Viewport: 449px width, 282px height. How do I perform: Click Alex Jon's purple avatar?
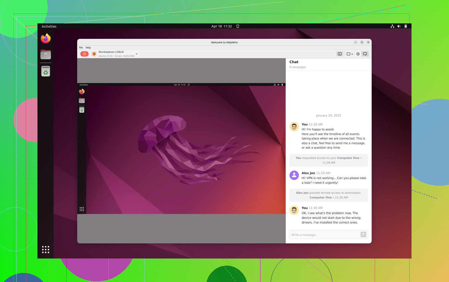point(294,175)
